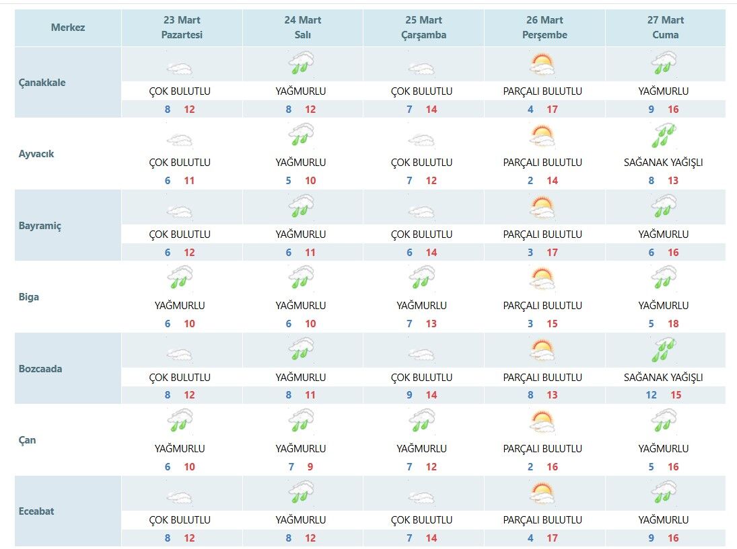737x549 pixels.
Task: Click Eceabat rainy icon for 27 Mart
Action: 664,493
